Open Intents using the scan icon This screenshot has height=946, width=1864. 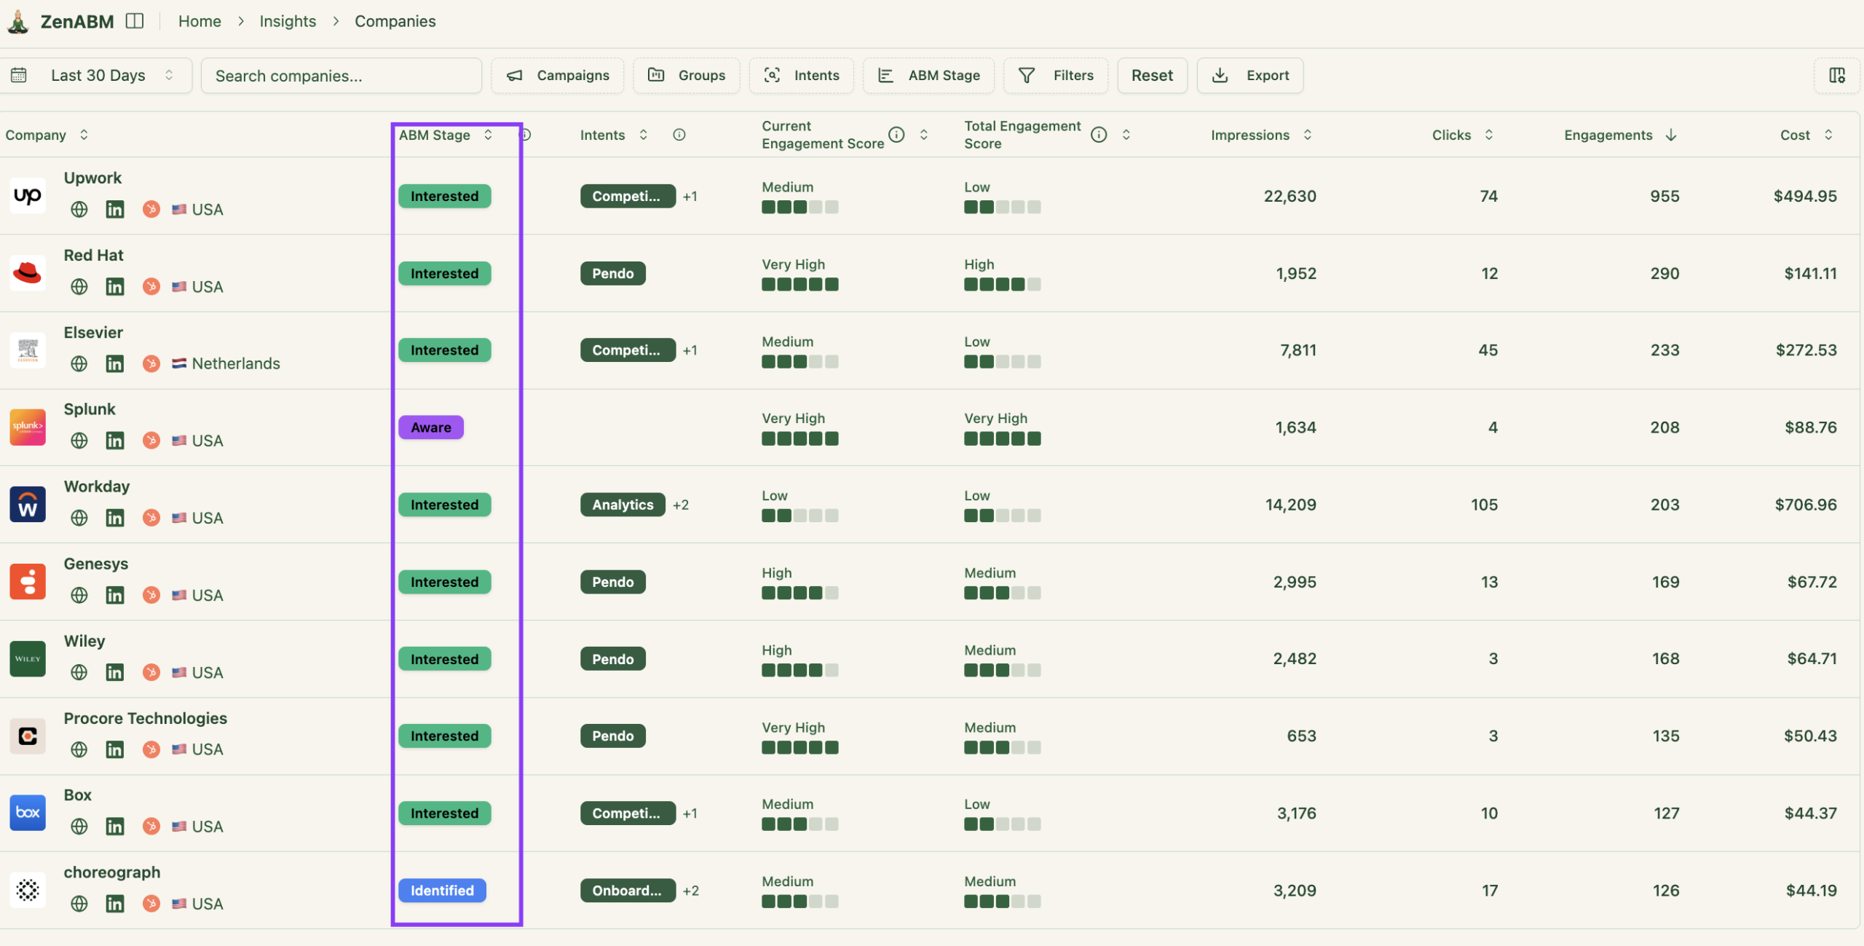coord(773,75)
